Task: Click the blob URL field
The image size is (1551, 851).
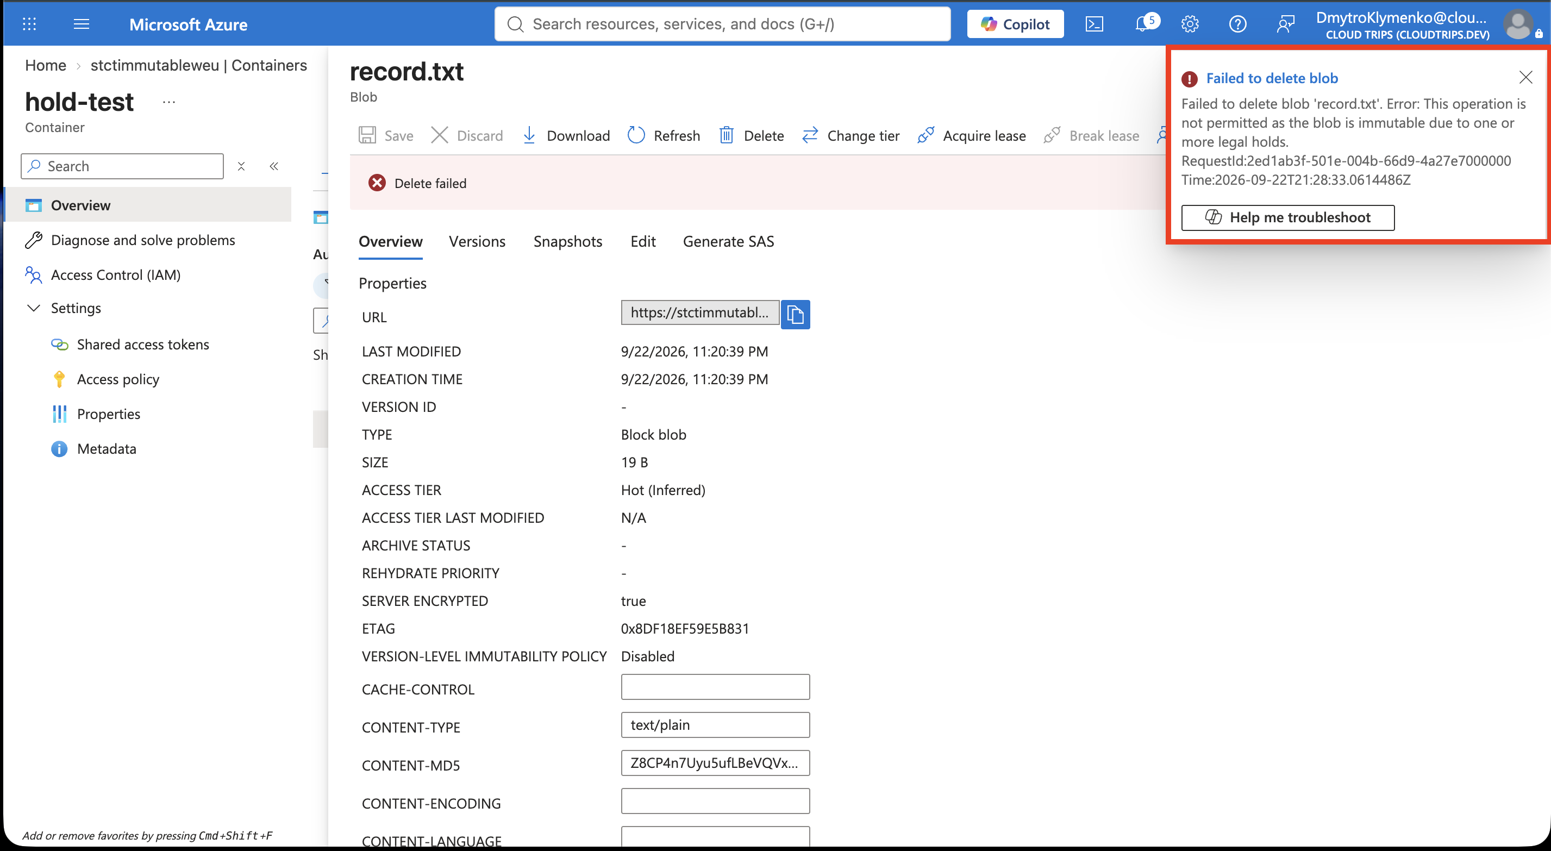Action: [x=701, y=312]
